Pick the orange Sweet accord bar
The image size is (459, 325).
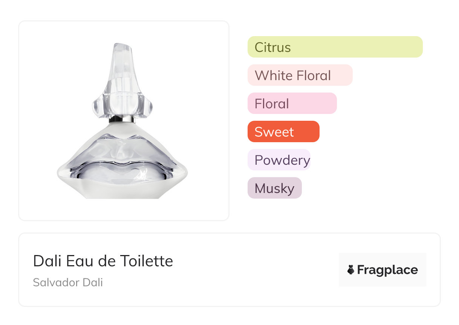coord(283,132)
